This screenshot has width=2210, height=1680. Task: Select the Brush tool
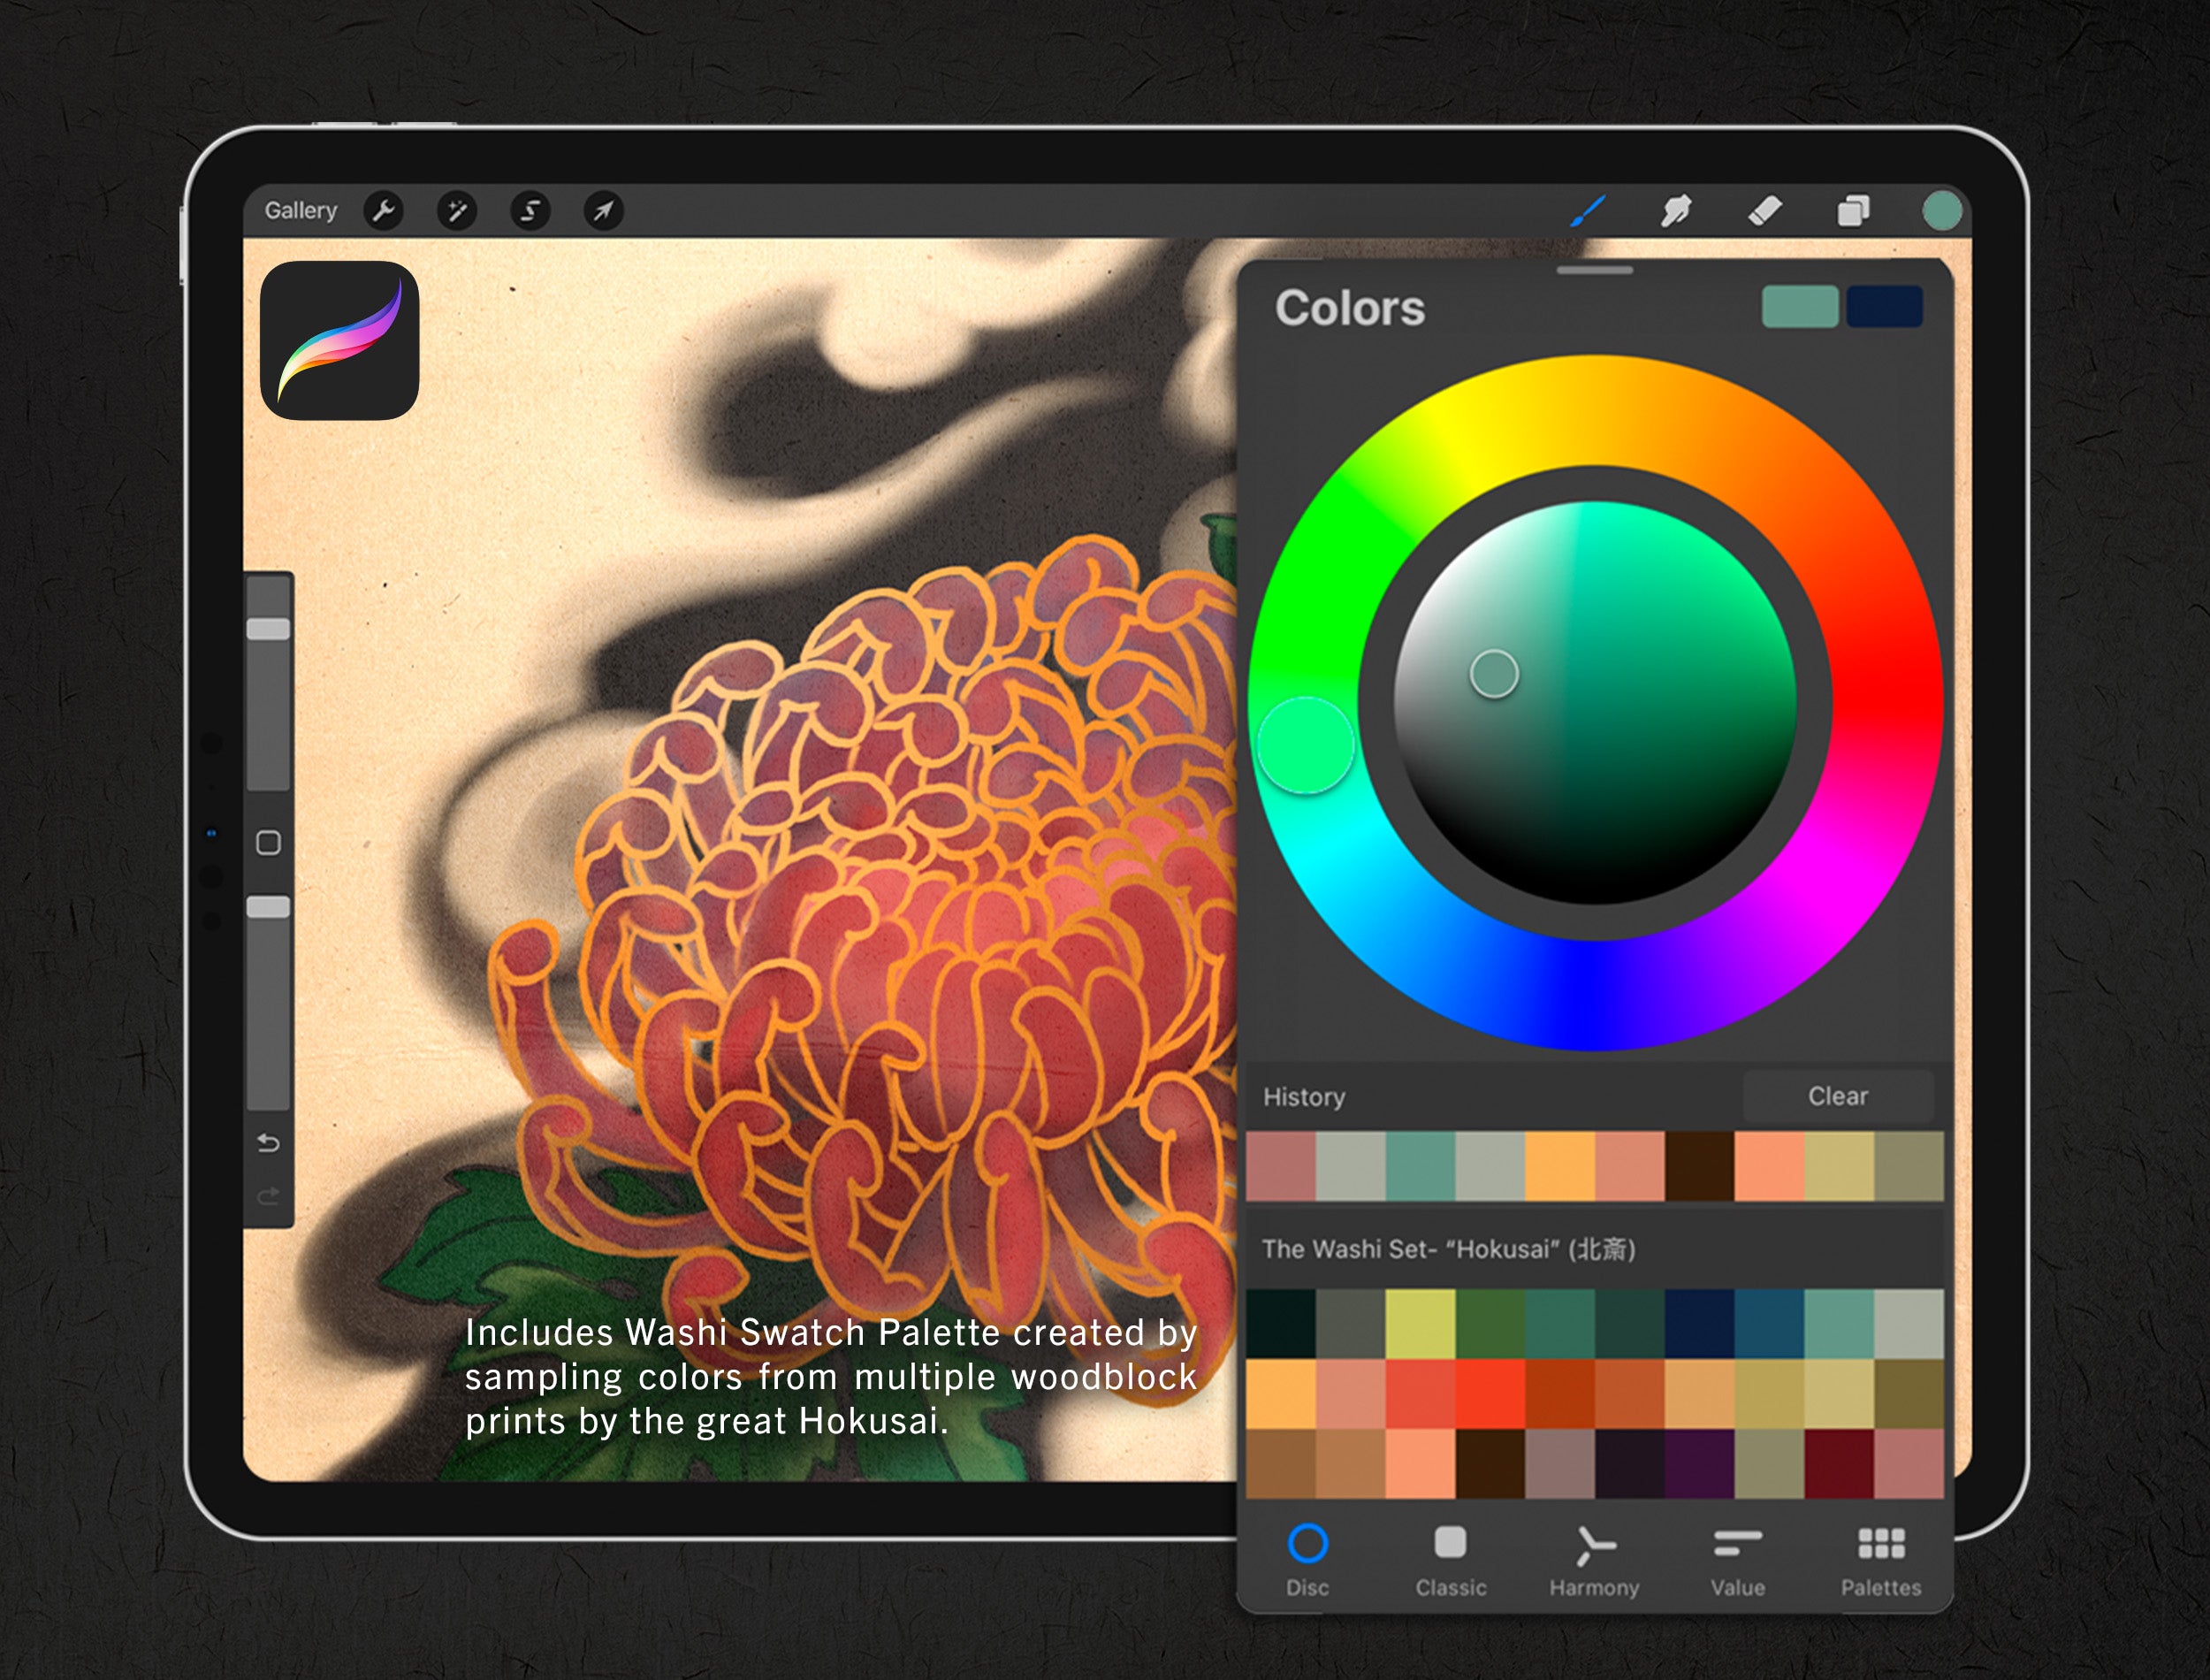tap(1588, 211)
